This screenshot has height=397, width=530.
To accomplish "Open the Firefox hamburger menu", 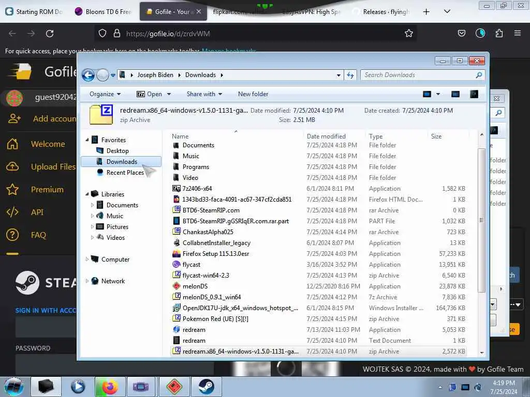I will pos(517,33).
